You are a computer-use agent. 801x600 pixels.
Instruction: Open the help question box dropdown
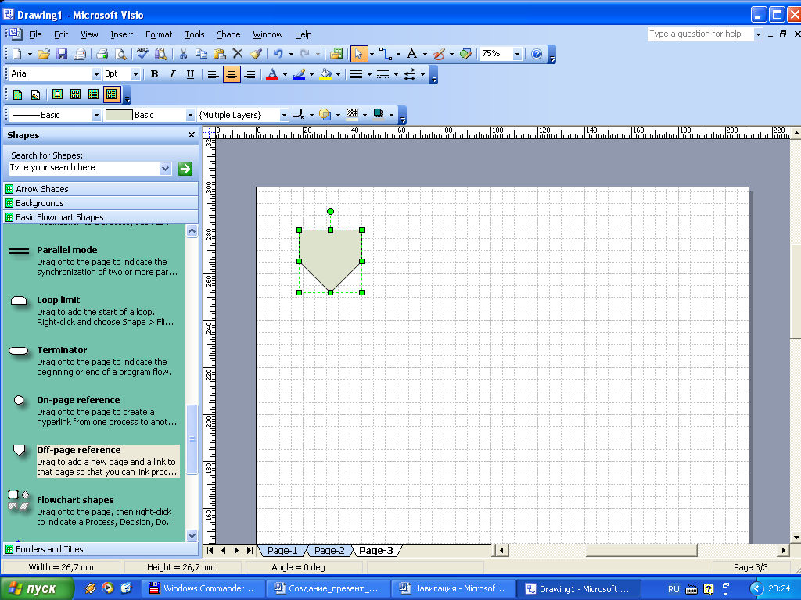[x=758, y=34]
